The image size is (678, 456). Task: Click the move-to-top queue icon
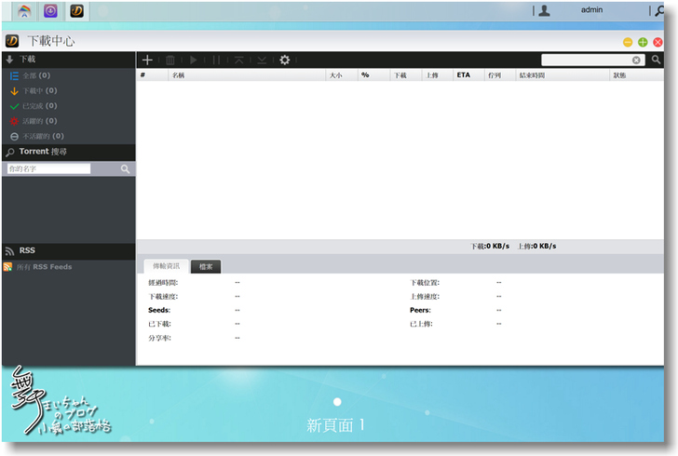pyautogui.click(x=239, y=60)
